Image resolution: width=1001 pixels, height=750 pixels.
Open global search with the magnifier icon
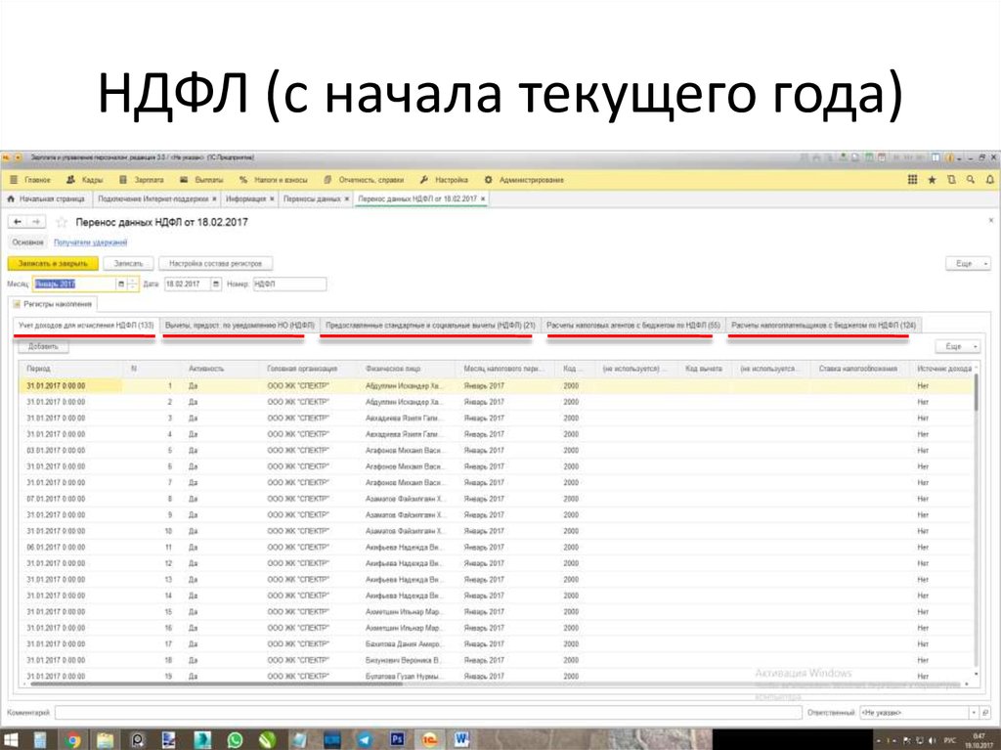[x=973, y=180]
